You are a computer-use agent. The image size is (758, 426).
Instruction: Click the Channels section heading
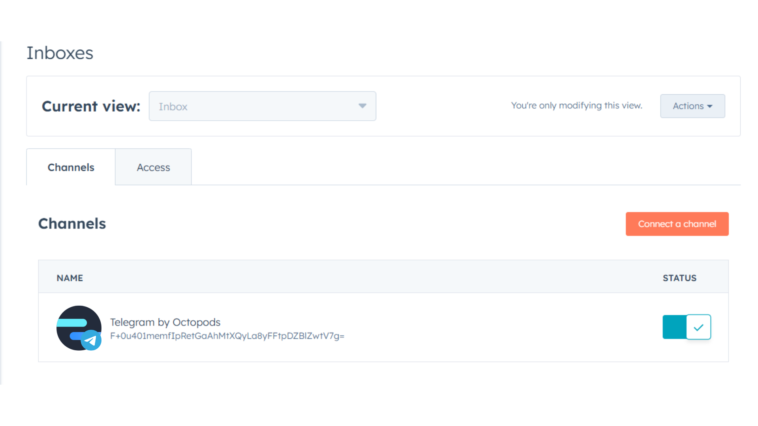click(x=72, y=224)
